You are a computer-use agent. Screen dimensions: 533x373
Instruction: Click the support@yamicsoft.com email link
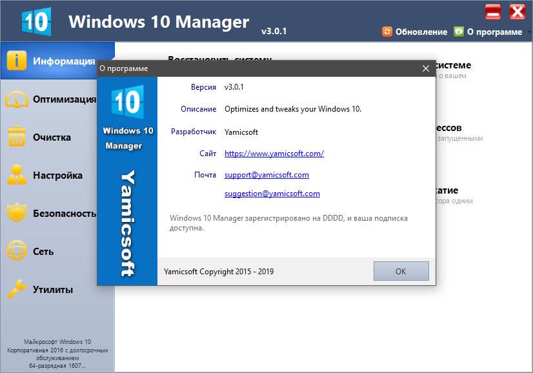point(266,175)
